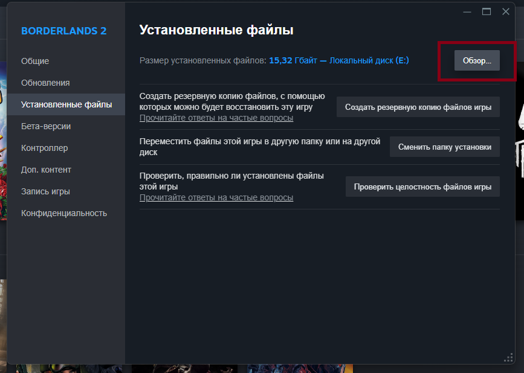Open Конфиденциальность section
Image resolution: width=524 pixels, height=373 pixels.
[66, 213]
